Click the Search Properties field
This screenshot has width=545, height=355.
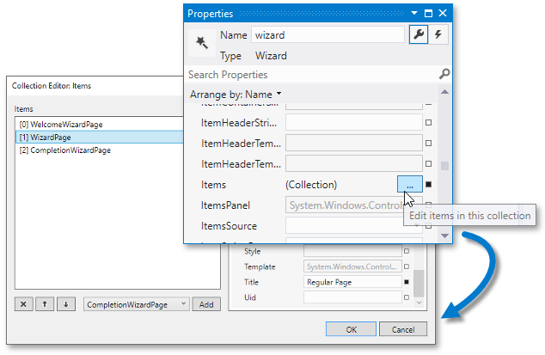click(x=312, y=75)
